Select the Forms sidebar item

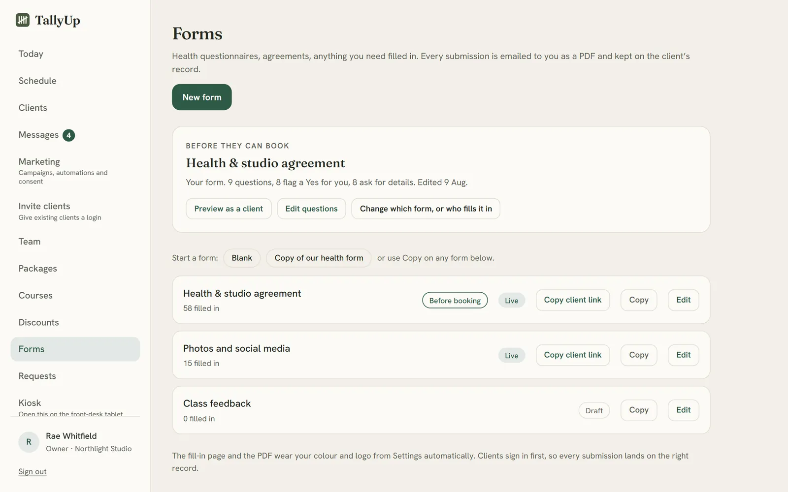pyautogui.click(x=75, y=349)
